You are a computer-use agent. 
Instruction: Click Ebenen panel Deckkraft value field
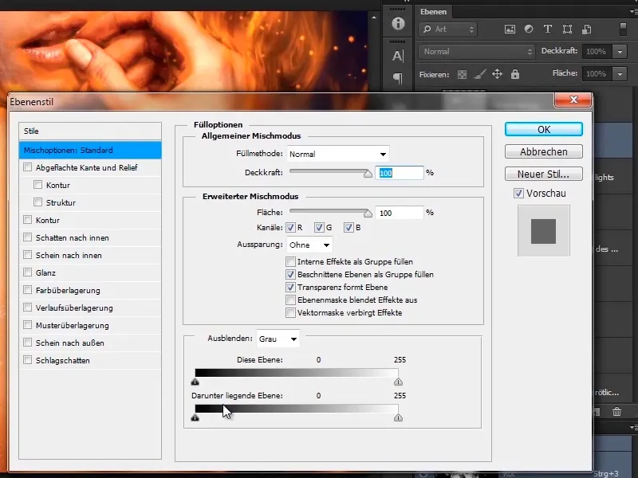pyautogui.click(x=597, y=52)
